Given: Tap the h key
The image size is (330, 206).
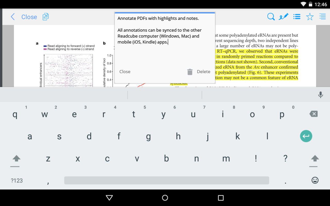Looking at the screenshot, I should pyautogui.click(x=178, y=136).
